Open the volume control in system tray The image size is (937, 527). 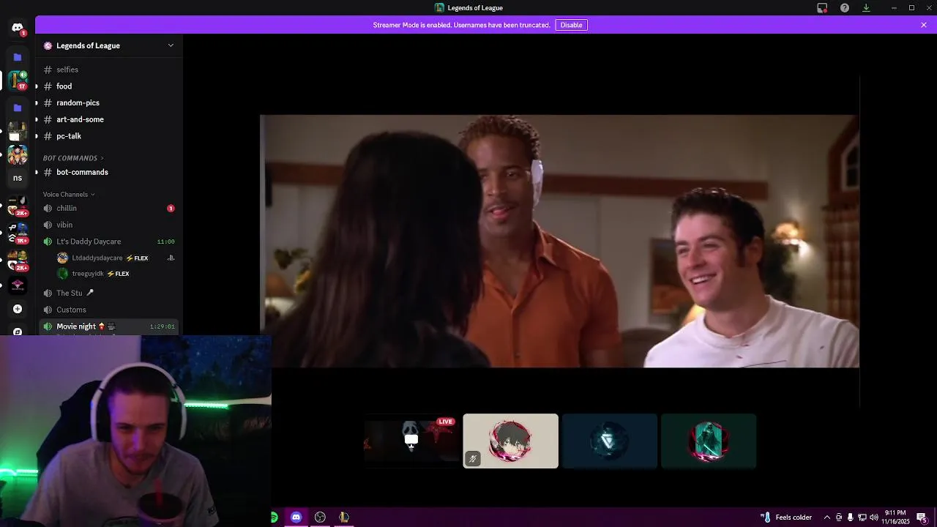pos(874,517)
